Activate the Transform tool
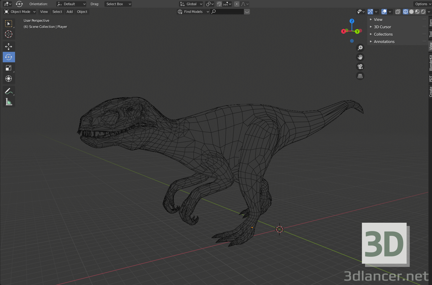Image resolution: width=432 pixels, height=285 pixels. tap(9, 79)
